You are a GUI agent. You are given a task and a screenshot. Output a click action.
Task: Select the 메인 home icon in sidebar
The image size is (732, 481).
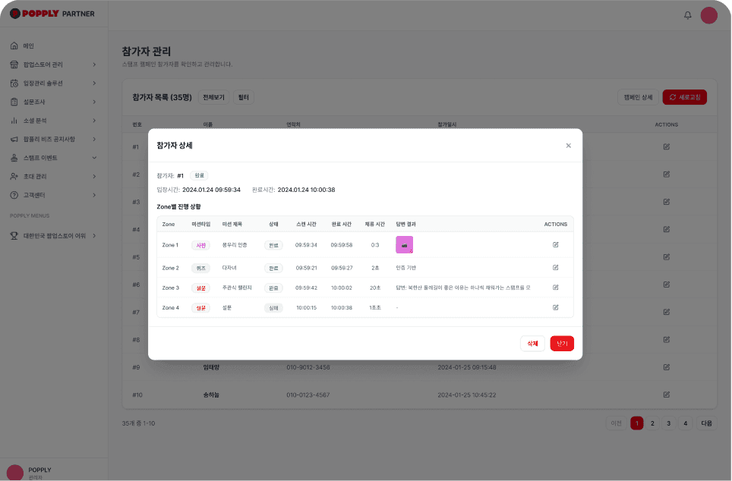pos(14,46)
